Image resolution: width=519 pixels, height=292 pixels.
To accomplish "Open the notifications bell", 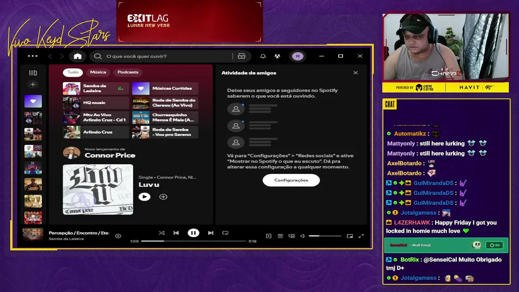I will 263,56.
